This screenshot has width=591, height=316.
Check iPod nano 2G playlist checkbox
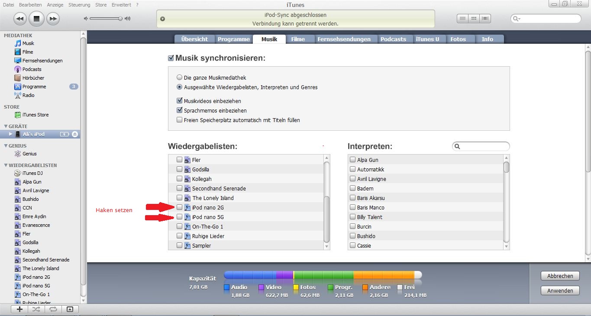179,207
